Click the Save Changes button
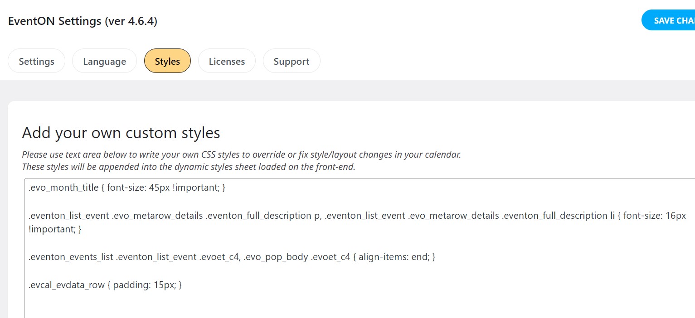Screen dimensions: 695x318 click(x=668, y=20)
